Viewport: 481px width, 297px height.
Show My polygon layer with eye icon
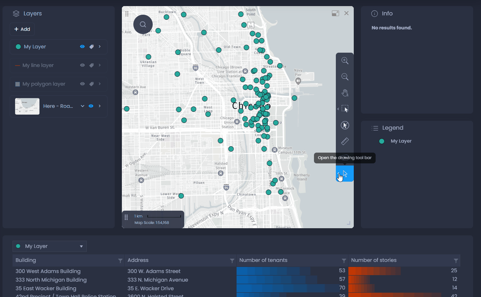82,84
